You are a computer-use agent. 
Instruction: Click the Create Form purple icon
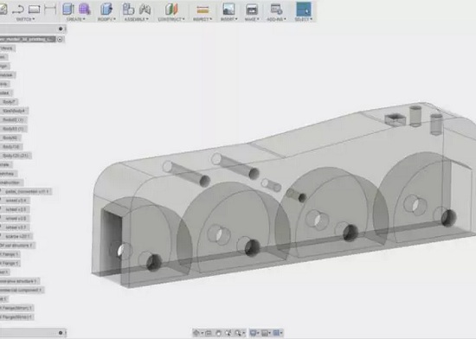click(x=85, y=9)
